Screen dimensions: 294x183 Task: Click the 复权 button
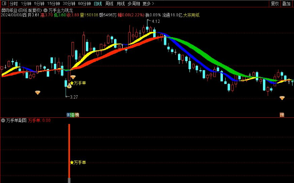pos(275,3)
